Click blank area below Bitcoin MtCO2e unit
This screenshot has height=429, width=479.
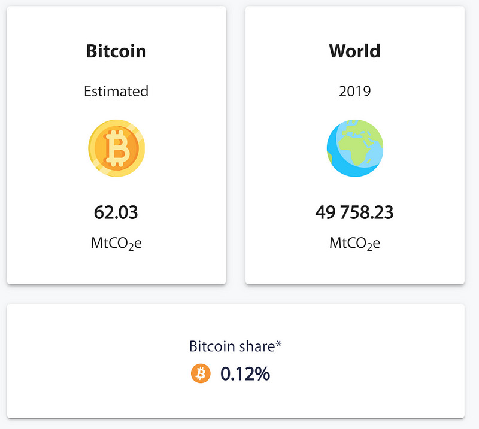pyautogui.click(x=116, y=269)
